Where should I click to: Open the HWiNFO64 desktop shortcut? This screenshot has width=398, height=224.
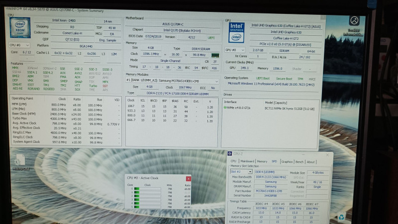point(20,163)
